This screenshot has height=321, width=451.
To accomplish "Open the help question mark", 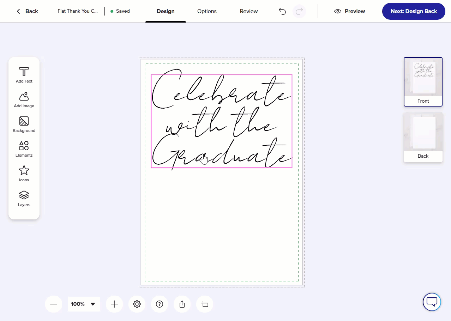I will click(160, 304).
